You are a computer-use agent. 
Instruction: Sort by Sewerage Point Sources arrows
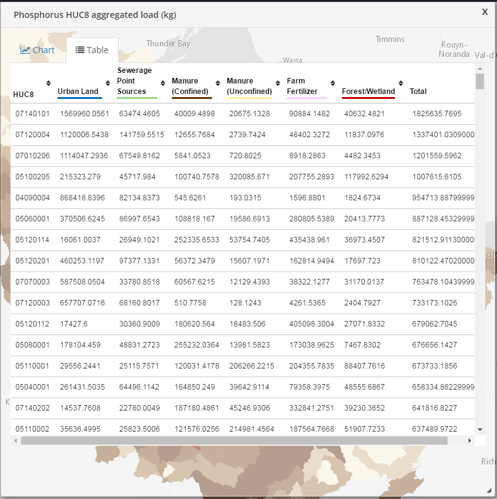point(163,83)
